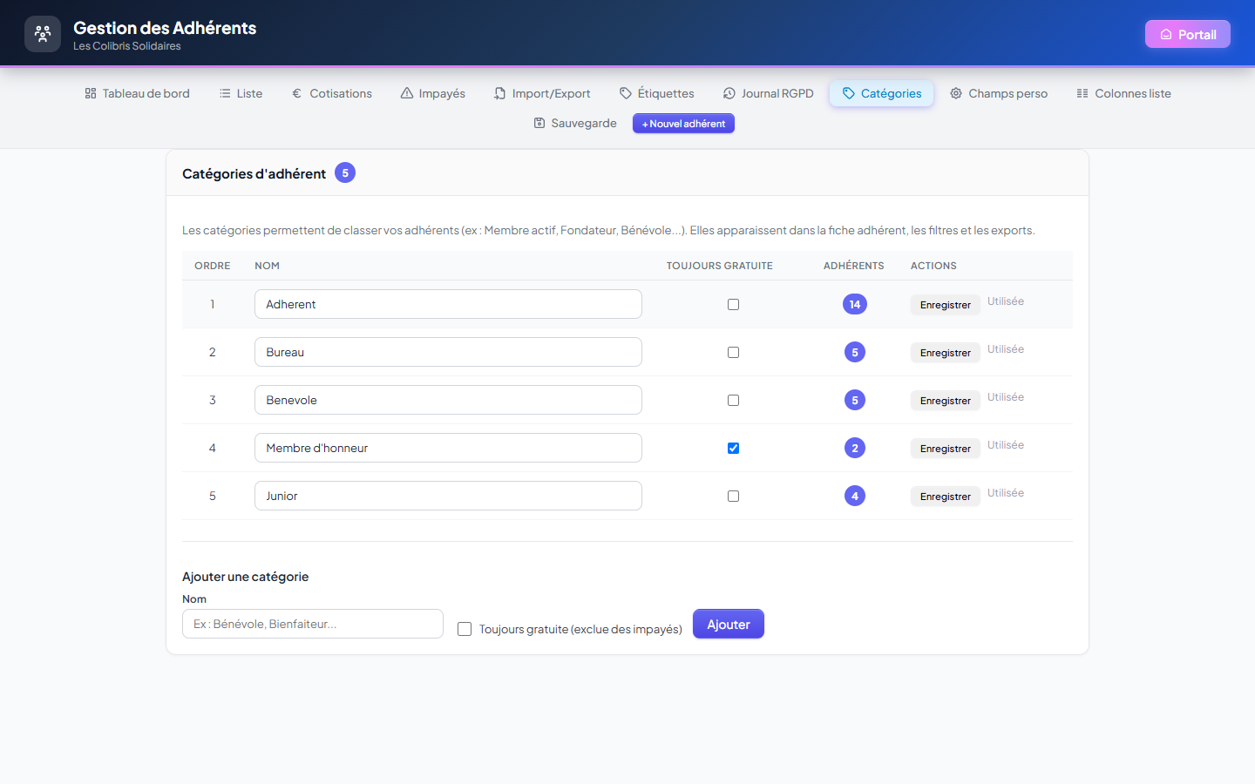Image resolution: width=1255 pixels, height=784 pixels.
Task: Click the Portail button
Action: coord(1188,34)
